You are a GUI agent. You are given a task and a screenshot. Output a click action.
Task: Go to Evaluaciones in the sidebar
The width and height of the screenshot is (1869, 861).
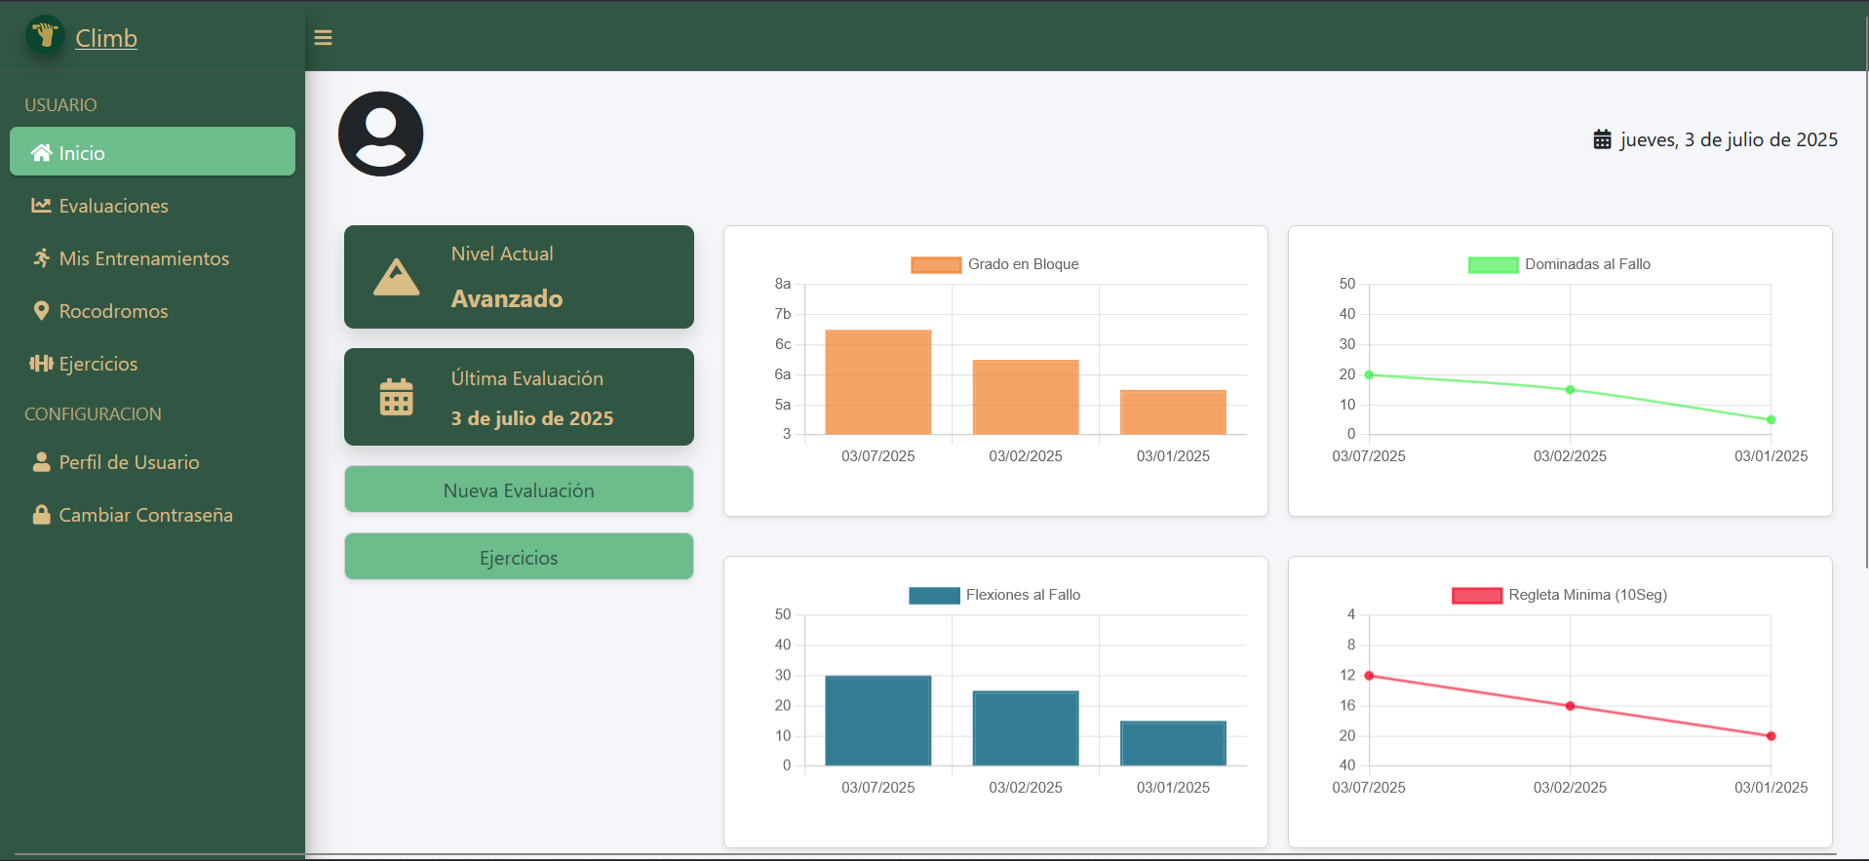pyautogui.click(x=113, y=206)
